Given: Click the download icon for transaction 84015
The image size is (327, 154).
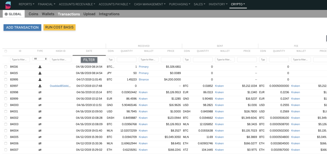Looking at the screenshot, I should 40,73.
